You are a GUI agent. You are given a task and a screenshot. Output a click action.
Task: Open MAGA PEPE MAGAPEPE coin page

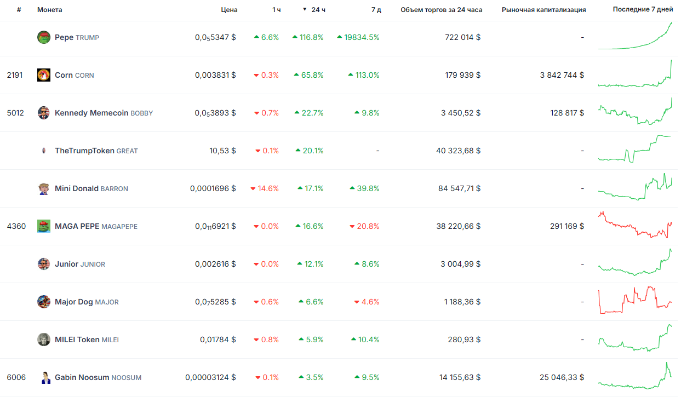click(x=96, y=226)
